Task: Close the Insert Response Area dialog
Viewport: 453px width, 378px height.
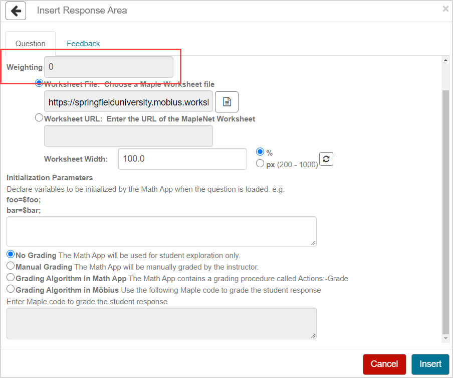Action: tap(445, 9)
